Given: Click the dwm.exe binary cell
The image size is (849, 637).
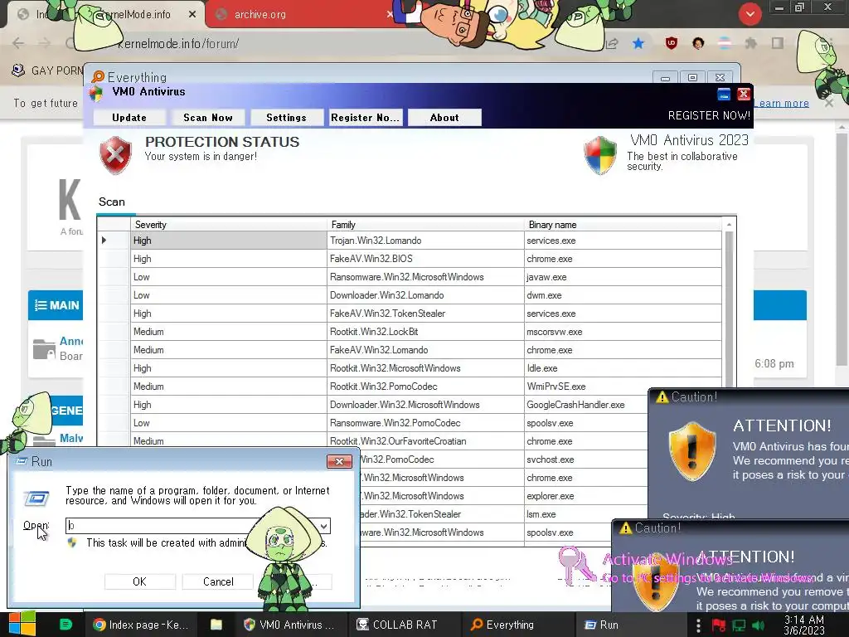Looking at the screenshot, I should pyautogui.click(x=623, y=295).
